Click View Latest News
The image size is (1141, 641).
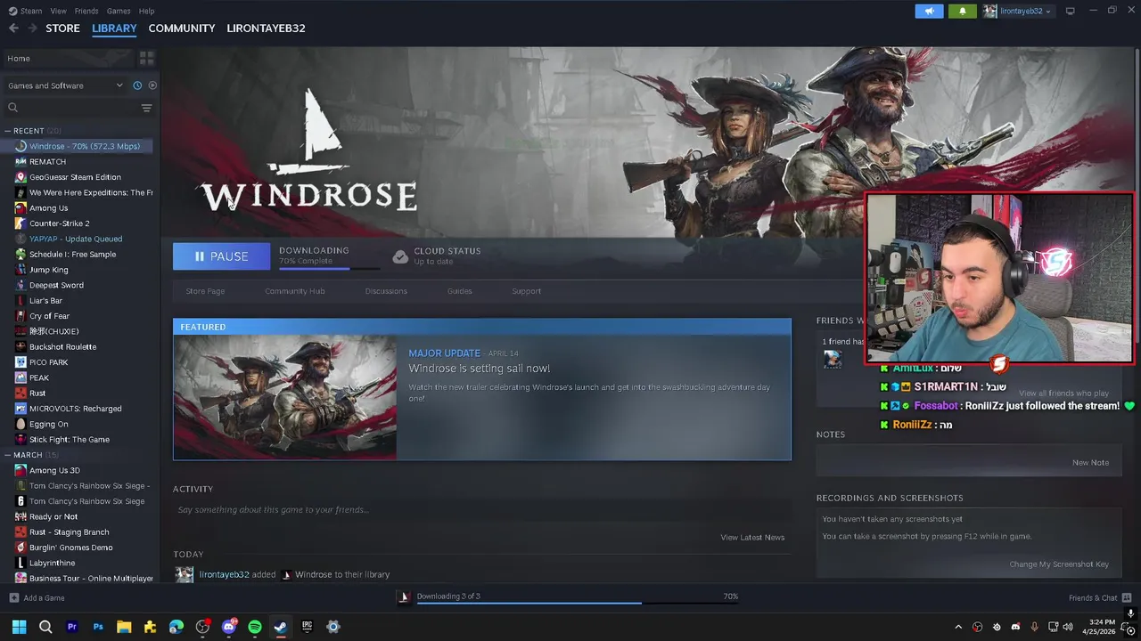point(752,537)
